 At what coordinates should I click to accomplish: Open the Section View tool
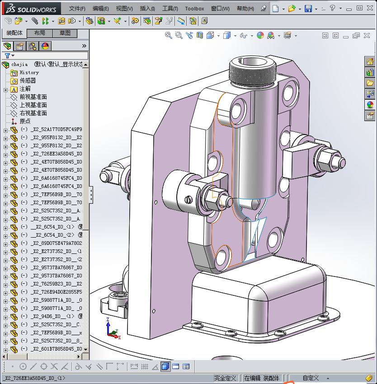[199, 35]
